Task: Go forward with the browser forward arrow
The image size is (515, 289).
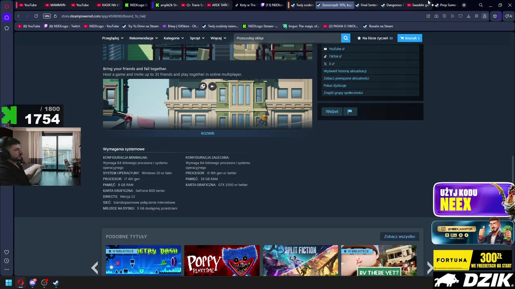Action: pyautogui.click(x=27, y=16)
